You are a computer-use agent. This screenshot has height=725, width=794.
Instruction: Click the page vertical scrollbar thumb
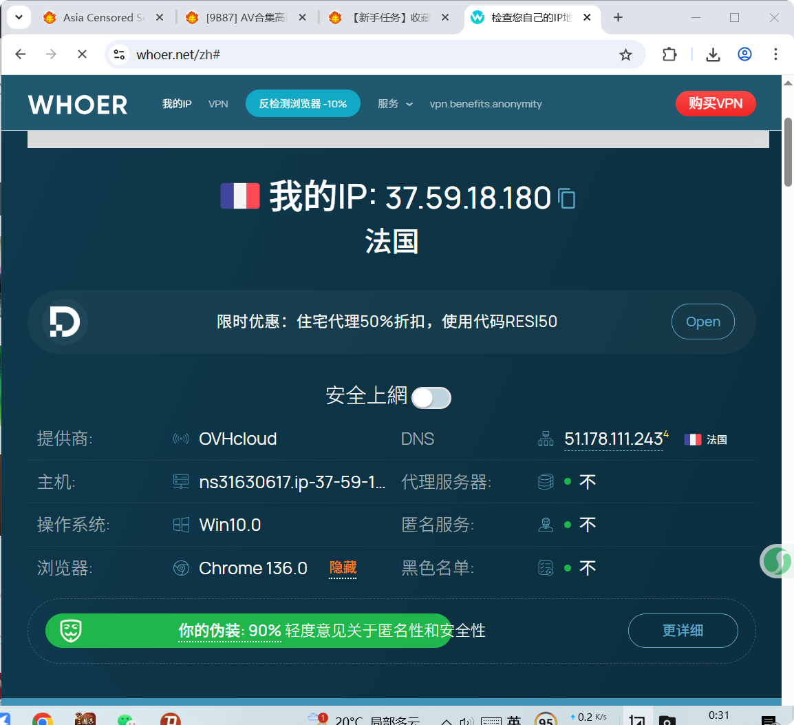pos(788,152)
